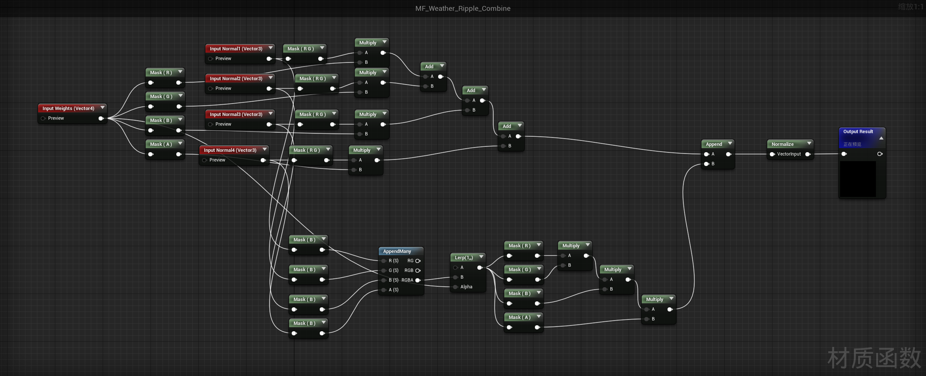Collapse the Lerp node using its arrow

pos(481,257)
